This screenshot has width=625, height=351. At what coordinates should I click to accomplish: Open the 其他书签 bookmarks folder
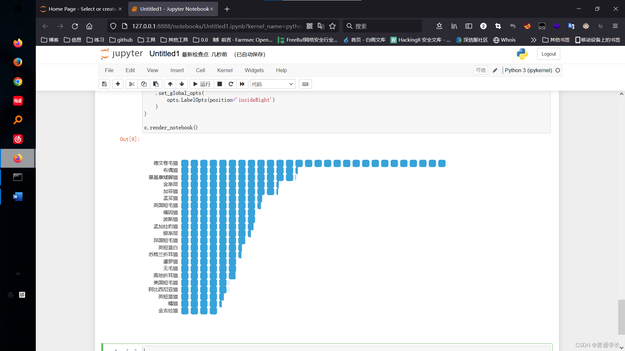pyautogui.click(x=556, y=40)
